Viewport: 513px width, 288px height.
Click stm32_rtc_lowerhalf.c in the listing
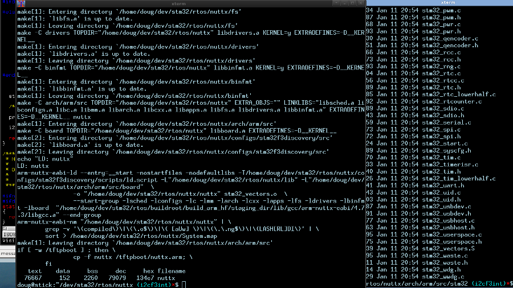point(458,94)
